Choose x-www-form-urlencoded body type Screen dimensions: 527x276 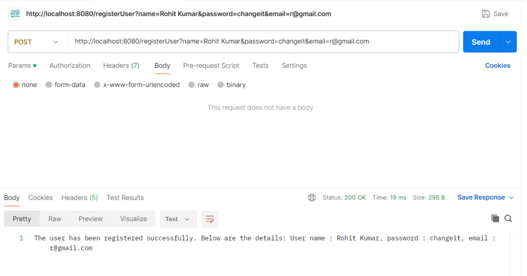[97, 85]
